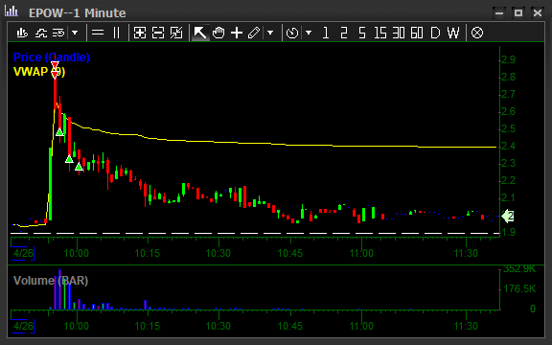Add a vertical line with the parallel bars icon

116,33
